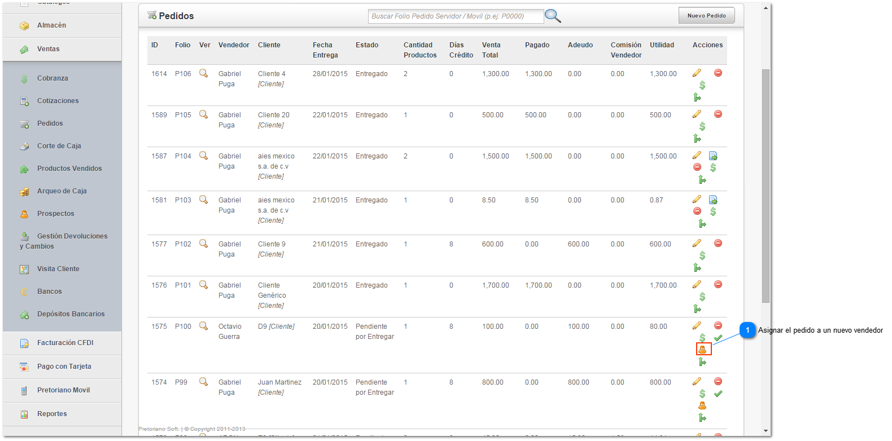Edit order P106 with pencil icon

[x=697, y=73]
